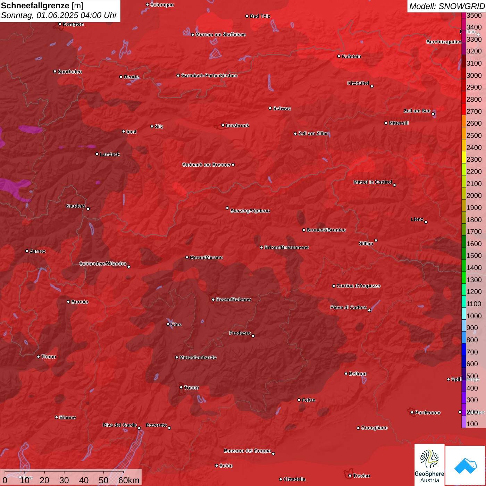
Task: Click the Cortina d'Ampezzo location dot
Action: click(x=334, y=286)
